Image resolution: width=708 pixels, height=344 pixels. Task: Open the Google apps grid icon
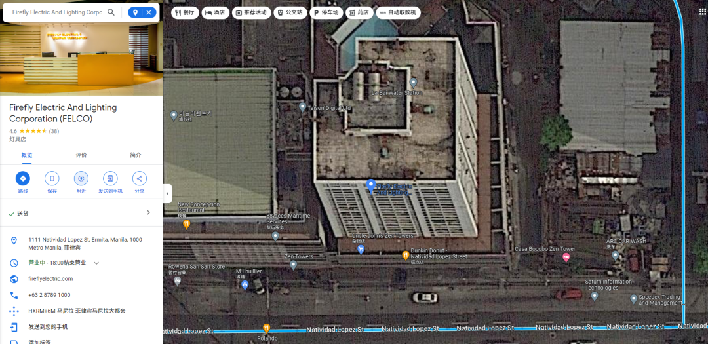pos(702,12)
